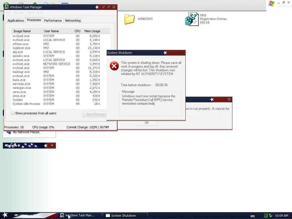Click the red error icon in System Shutdown
292x219 pixels.
tap(114, 66)
